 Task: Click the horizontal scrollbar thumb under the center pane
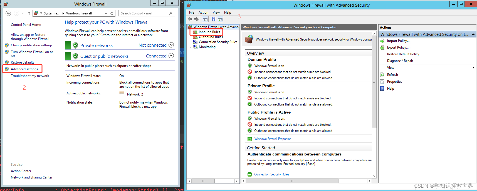click(292, 181)
